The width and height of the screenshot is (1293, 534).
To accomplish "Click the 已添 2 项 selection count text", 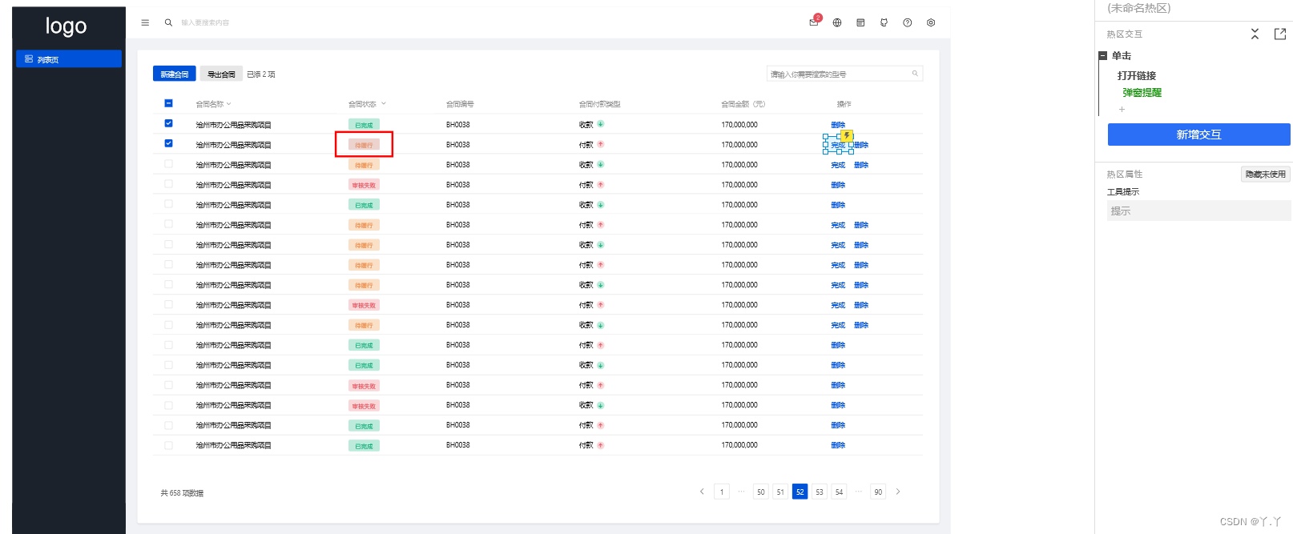I will [261, 74].
